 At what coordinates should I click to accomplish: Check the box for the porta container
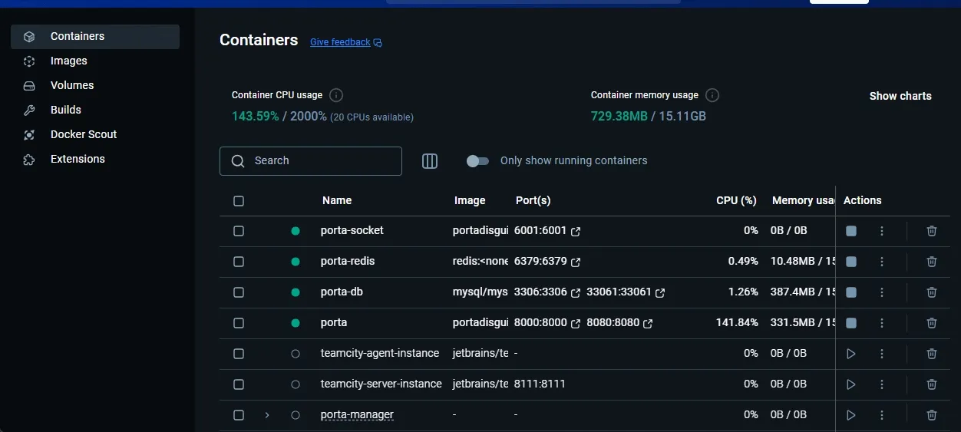pos(239,323)
